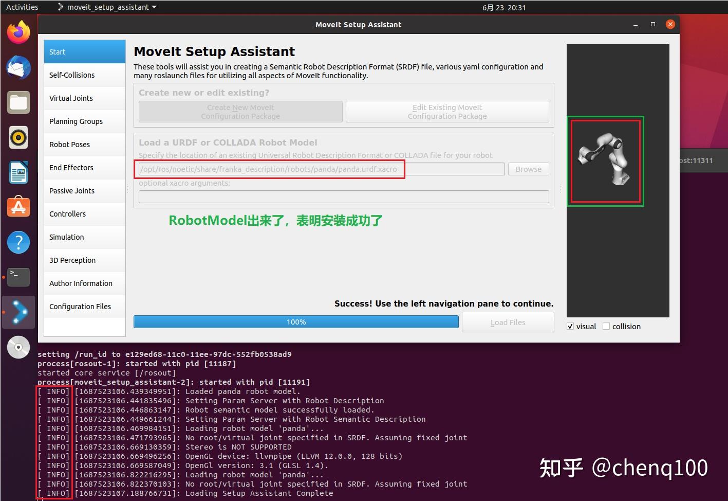Open Firefox from the dock
This screenshot has height=501, width=728.
(x=18, y=31)
